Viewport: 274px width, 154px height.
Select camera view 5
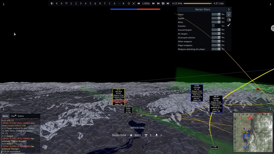point(90,4)
